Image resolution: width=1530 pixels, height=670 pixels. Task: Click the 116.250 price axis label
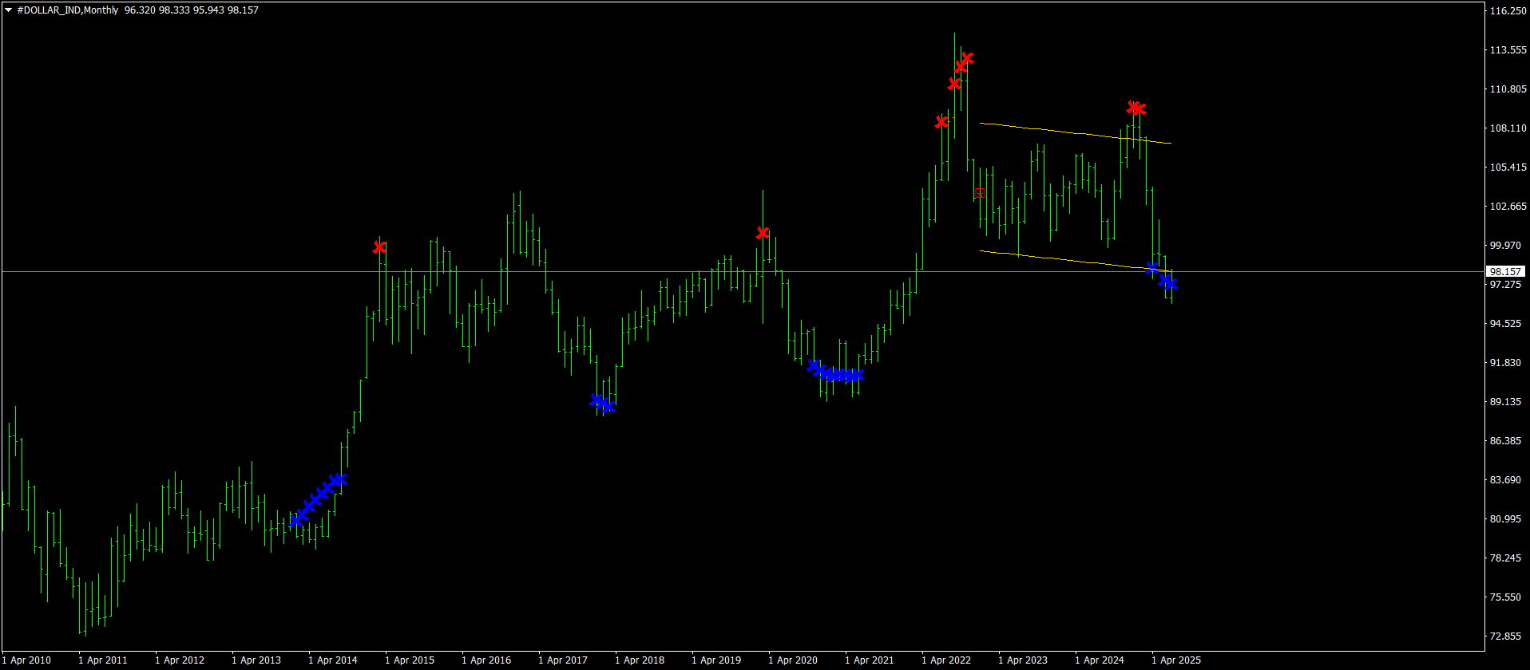(1508, 11)
